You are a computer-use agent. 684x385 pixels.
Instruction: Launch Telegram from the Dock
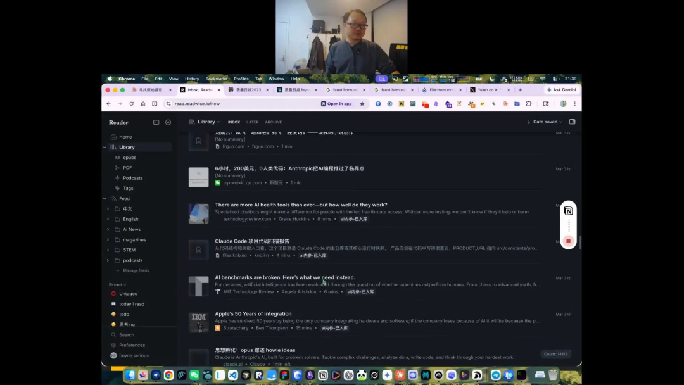pyautogui.click(x=495, y=375)
